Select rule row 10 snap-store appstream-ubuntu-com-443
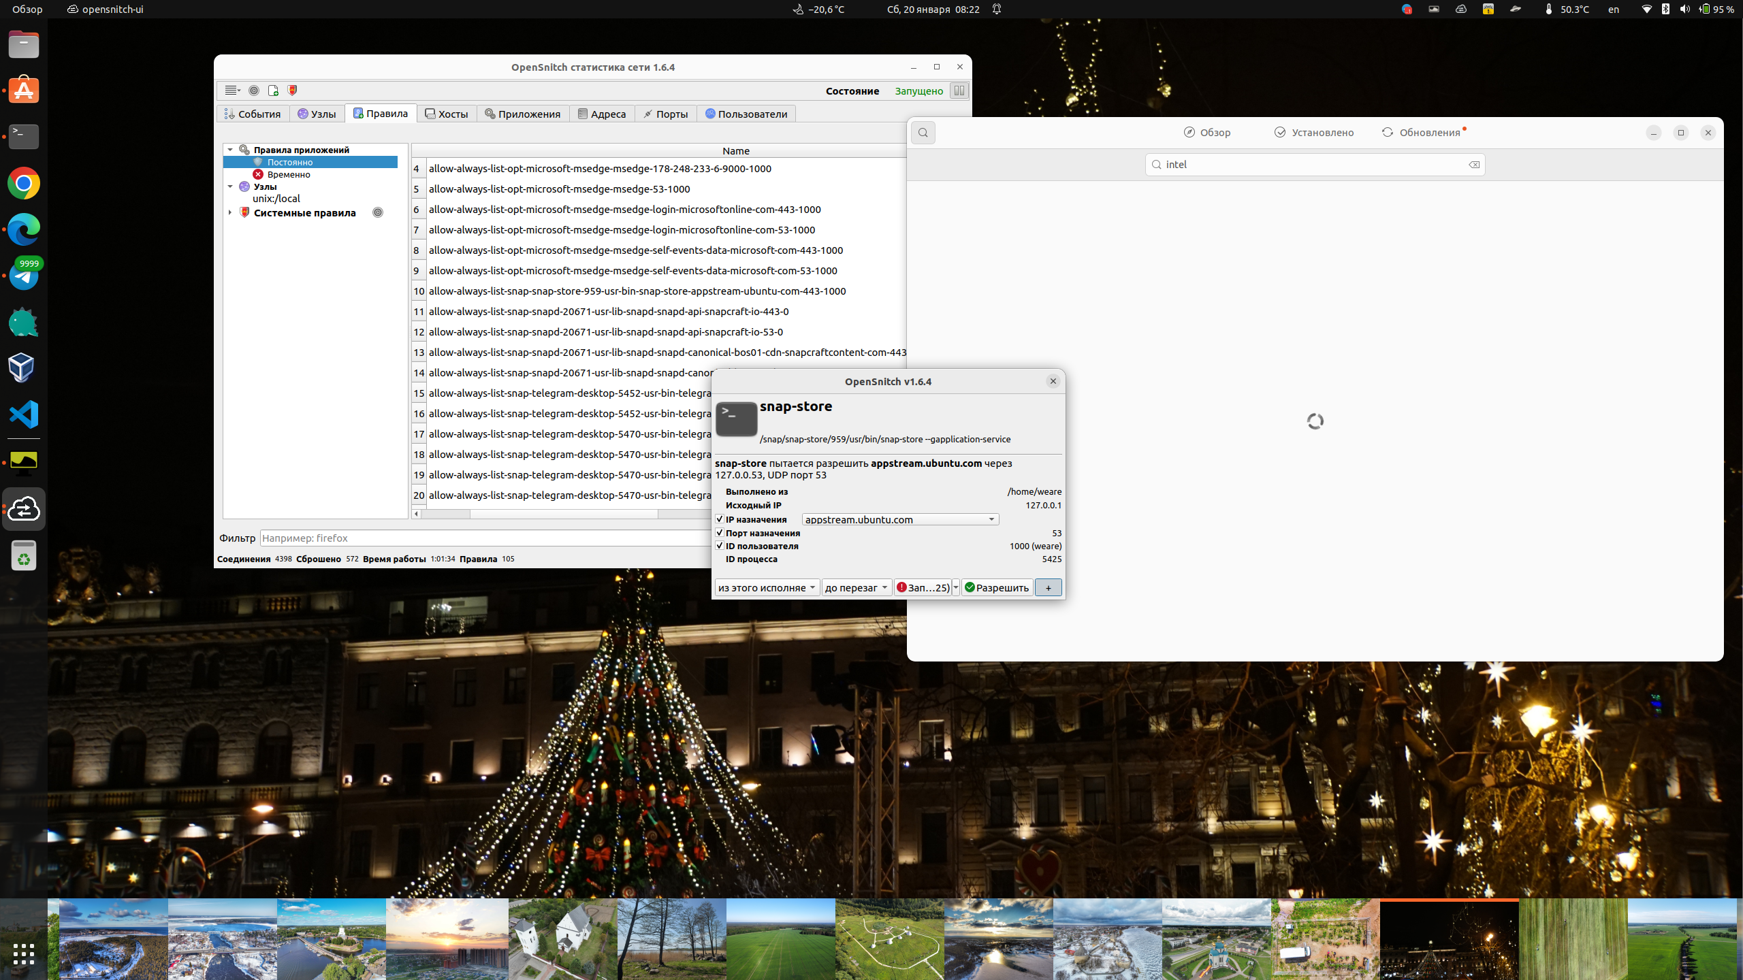This screenshot has width=1743, height=980. click(x=637, y=291)
